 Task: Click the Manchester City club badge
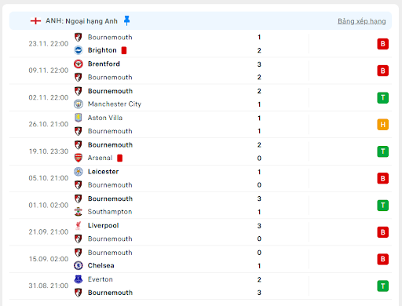pos(79,104)
